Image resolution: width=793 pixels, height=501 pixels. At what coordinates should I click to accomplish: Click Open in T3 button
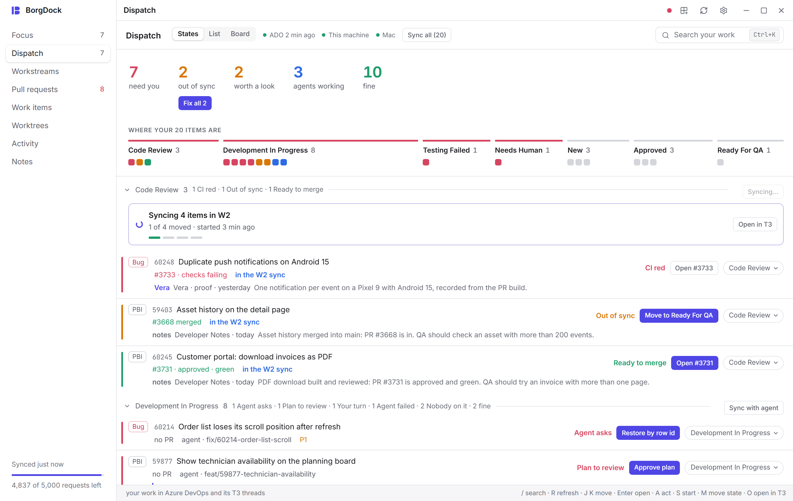755,224
